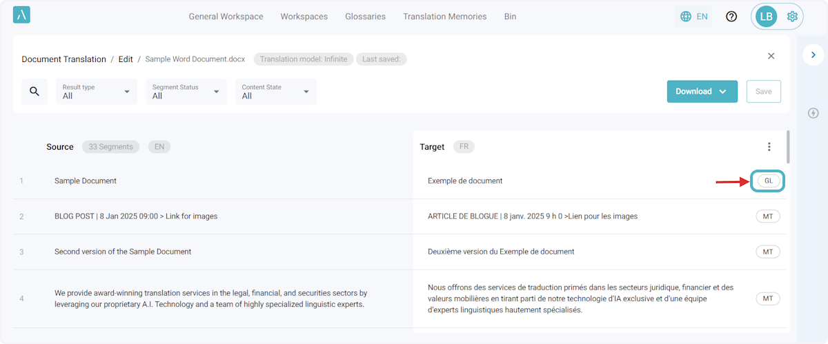The image size is (828, 344).
Task: Click the MT badge on segment 3
Action: (768, 252)
